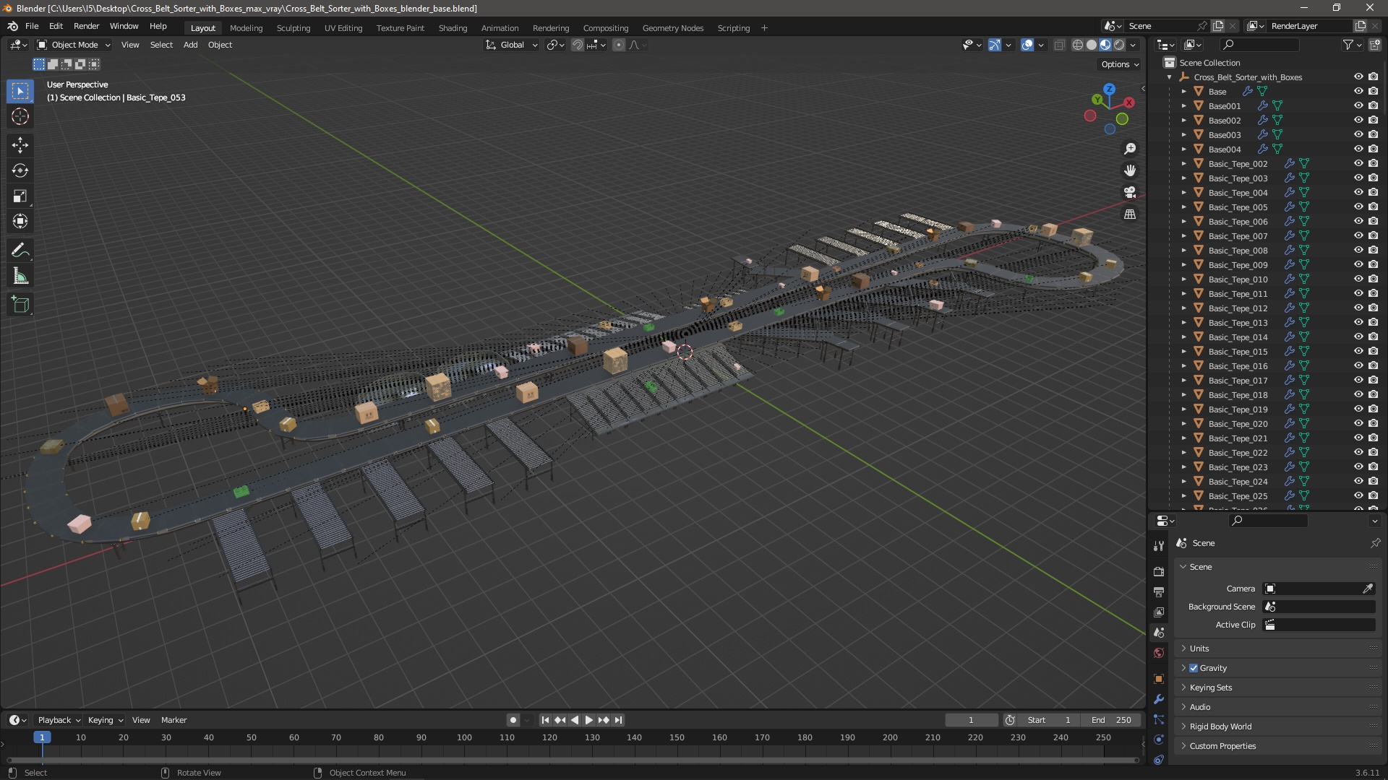1388x780 pixels.
Task: Toggle Gravity checkbox in Scene settings
Action: (1193, 667)
